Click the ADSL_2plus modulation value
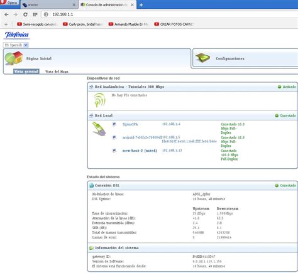Image resolution: width=298 pixels, height=273 pixels. pyautogui.click(x=201, y=194)
